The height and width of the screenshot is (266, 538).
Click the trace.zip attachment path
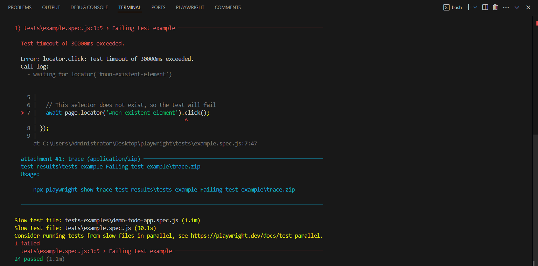click(111, 166)
